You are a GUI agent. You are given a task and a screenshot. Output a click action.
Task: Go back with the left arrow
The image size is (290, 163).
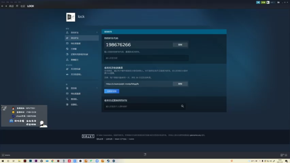2,6
